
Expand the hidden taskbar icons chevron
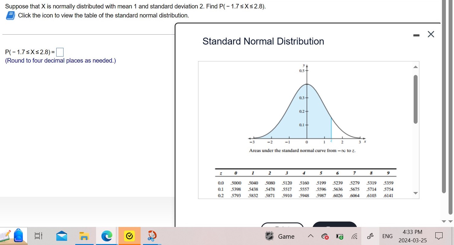click(311, 236)
